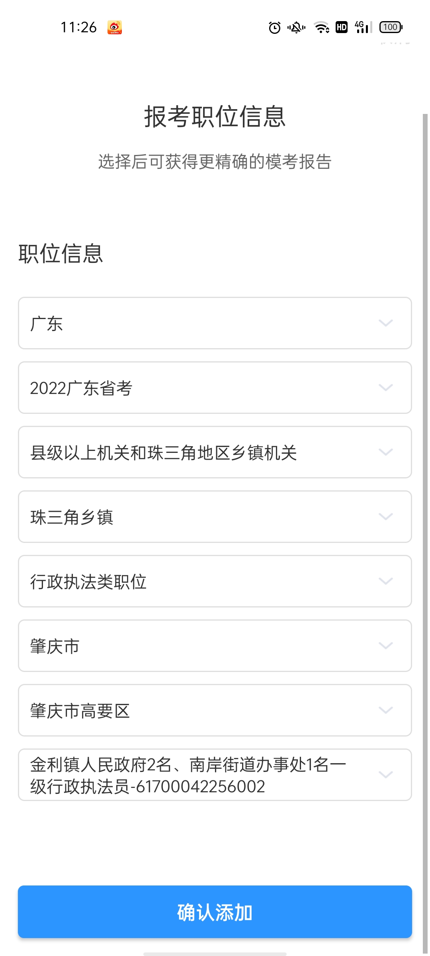Screen dimensions: 430x956
Task: Tap the battery 100 indicator icon
Action: coord(391,27)
